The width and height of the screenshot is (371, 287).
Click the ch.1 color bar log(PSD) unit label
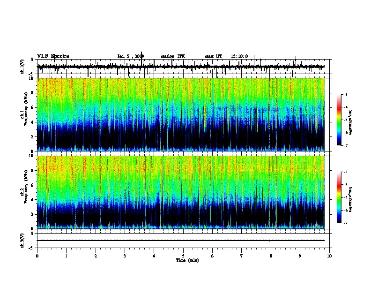tap(351, 122)
